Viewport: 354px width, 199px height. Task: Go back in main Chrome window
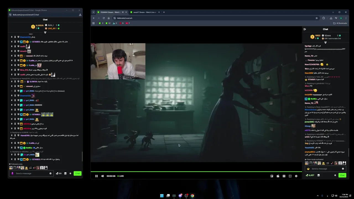(x=93, y=18)
